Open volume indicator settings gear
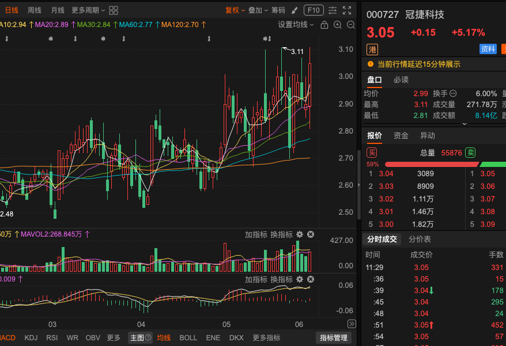Image resolution: width=506 pixels, height=346 pixels. 300,234
